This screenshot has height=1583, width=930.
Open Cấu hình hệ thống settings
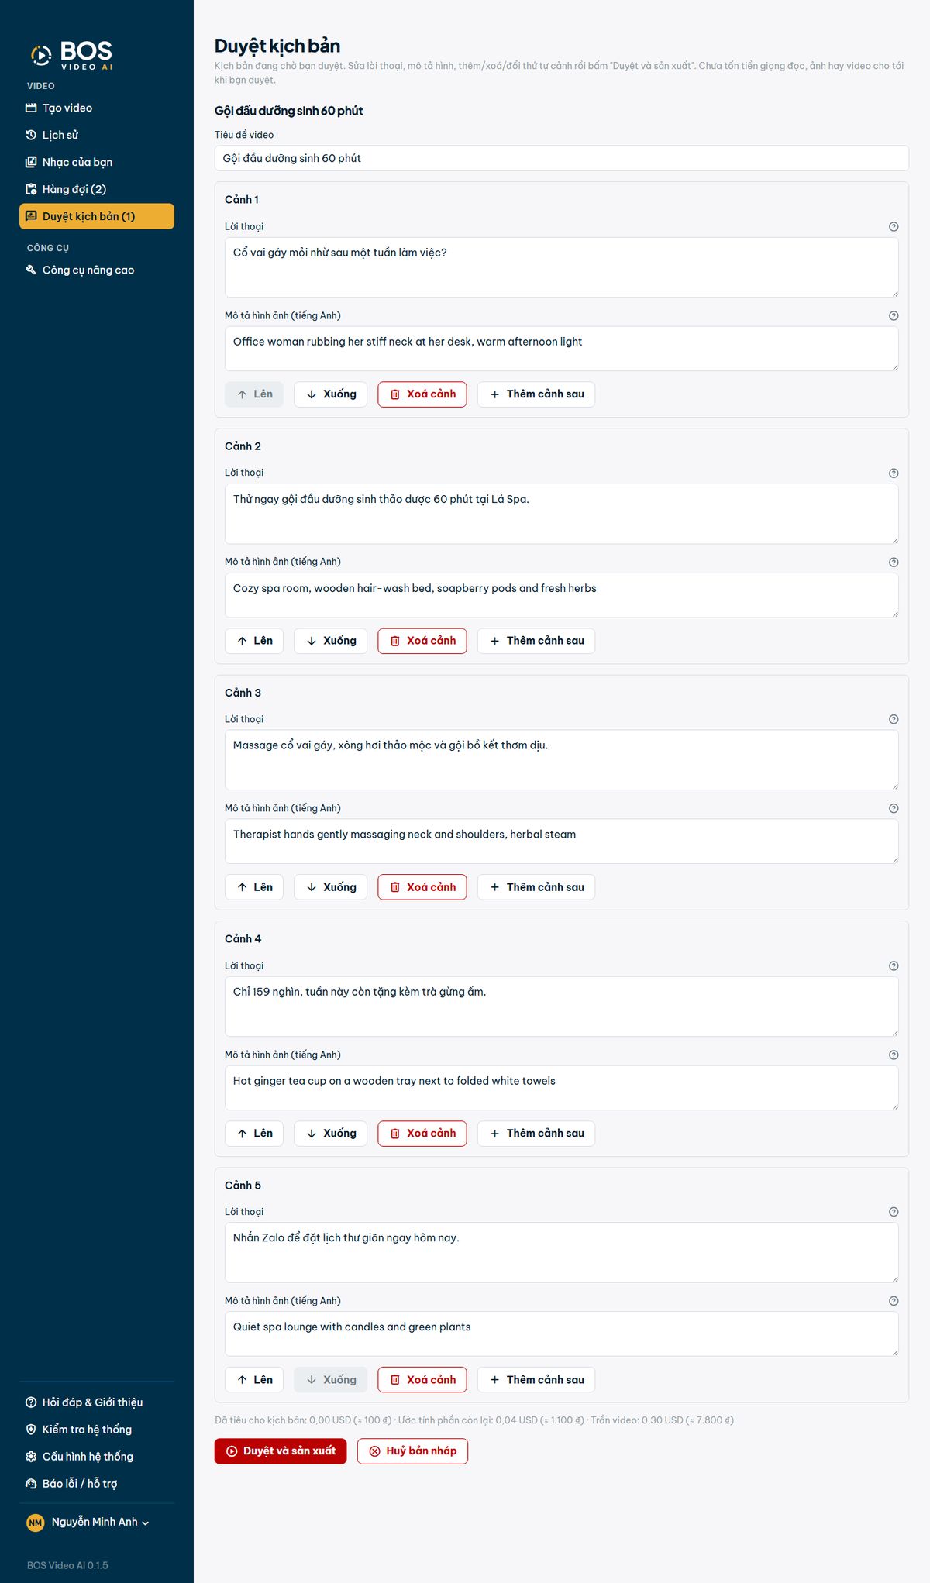[97, 1456]
